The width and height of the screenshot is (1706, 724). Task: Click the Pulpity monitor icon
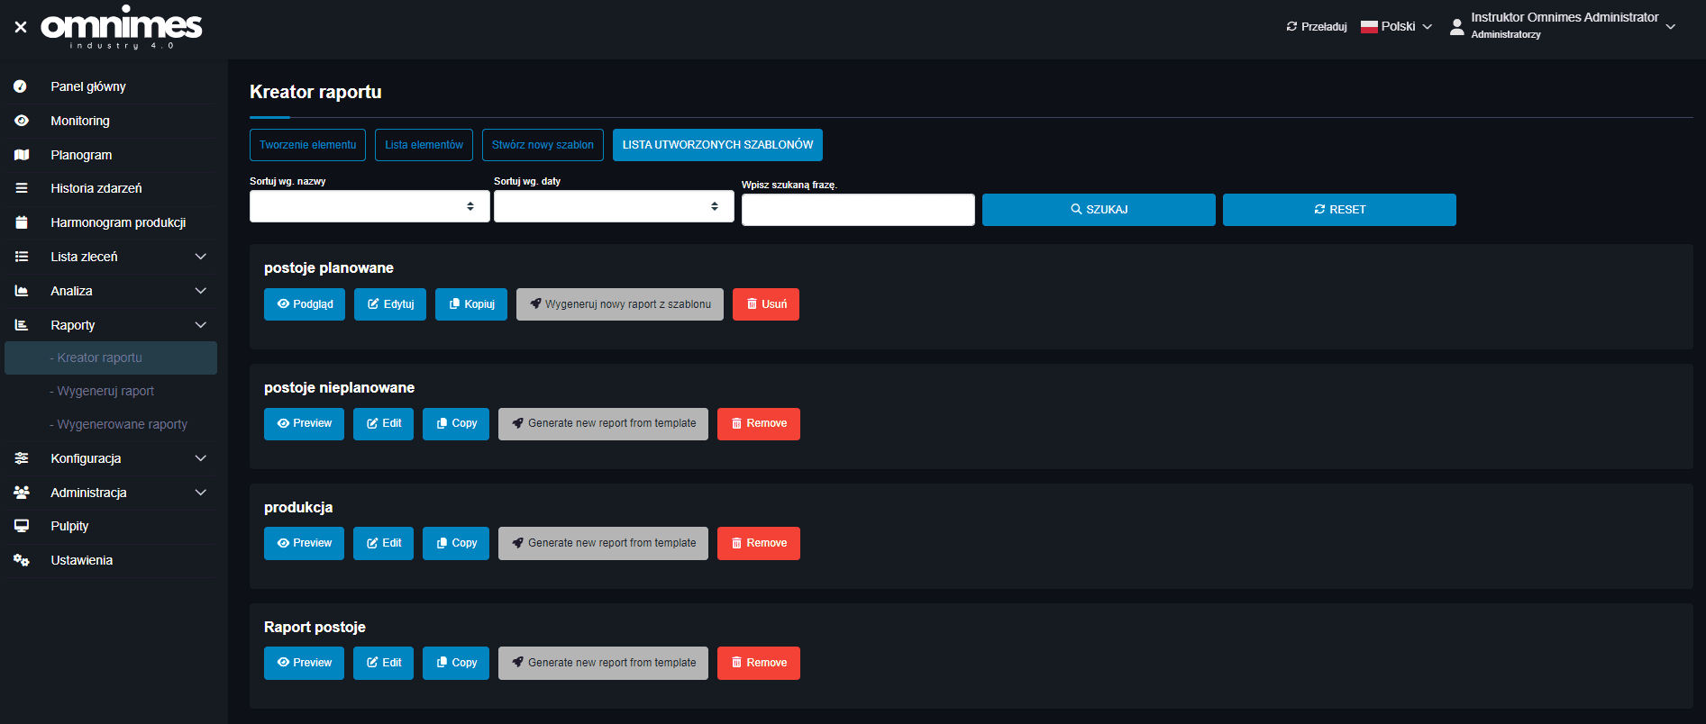pyautogui.click(x=22, y=526)
